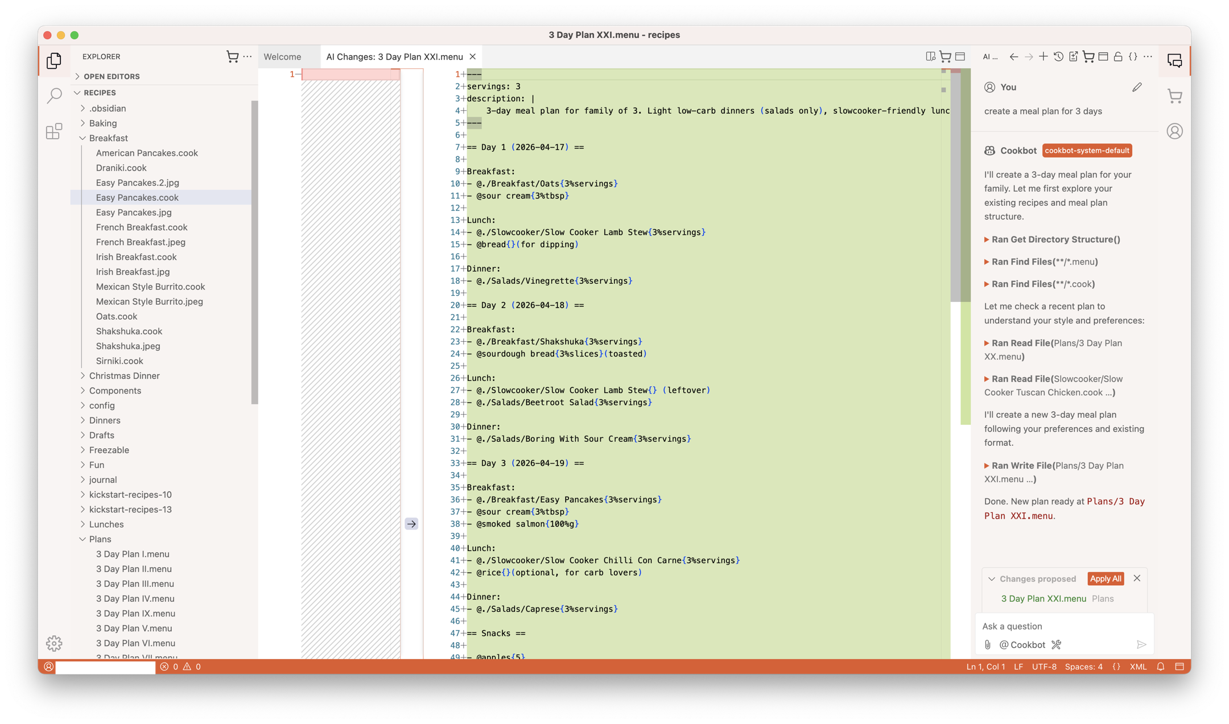Expand the Changes proposed section chevron
1229x724 pixels.
pos(991,578)
